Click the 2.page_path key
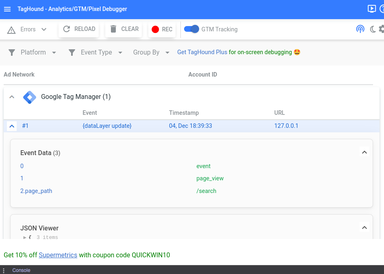 (x=36, y=191)
